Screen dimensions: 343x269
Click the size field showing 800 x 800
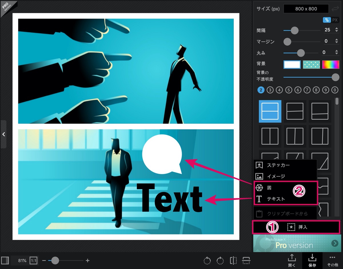(x=306, y=9)
